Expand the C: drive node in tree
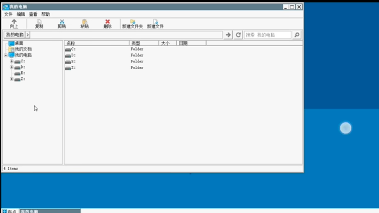379x213 pixels. (11, 61)
